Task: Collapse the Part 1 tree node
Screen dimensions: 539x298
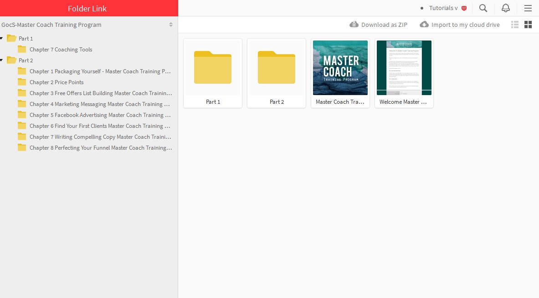Action: 2,39
